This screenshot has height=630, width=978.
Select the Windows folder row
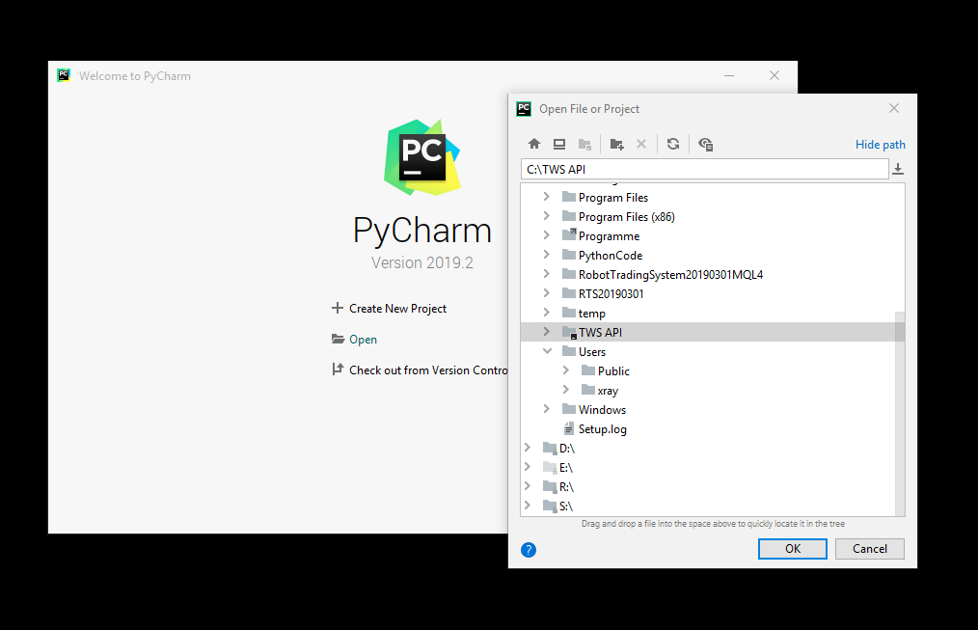tap(708, 410)
